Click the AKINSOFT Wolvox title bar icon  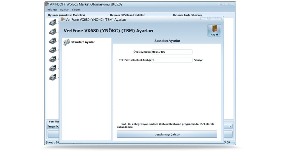(x=47, y=4)
